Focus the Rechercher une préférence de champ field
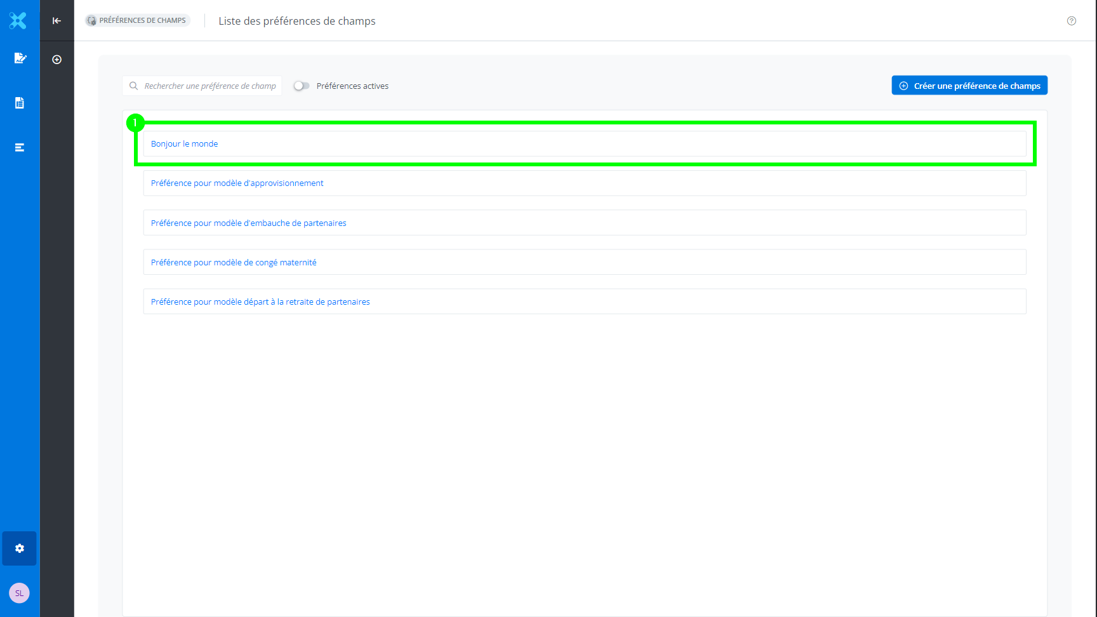The image size is (1097, 617). pyautogui.click(x=209, y=86)
